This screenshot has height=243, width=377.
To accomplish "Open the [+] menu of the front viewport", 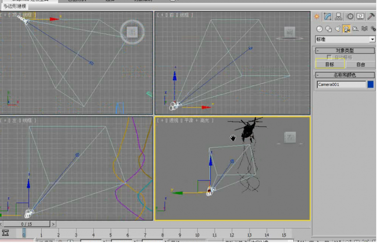I will click(x=162, y=15).
